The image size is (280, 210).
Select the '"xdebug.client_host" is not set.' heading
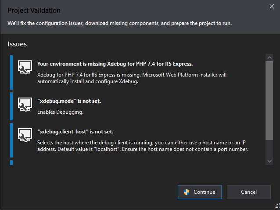75,132
